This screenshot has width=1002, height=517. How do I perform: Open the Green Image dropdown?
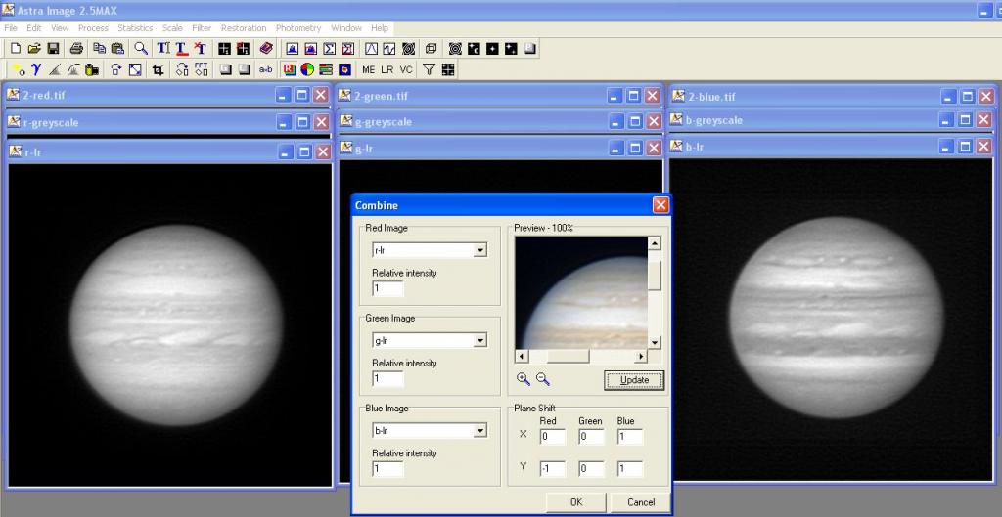[x=479, y=341]
